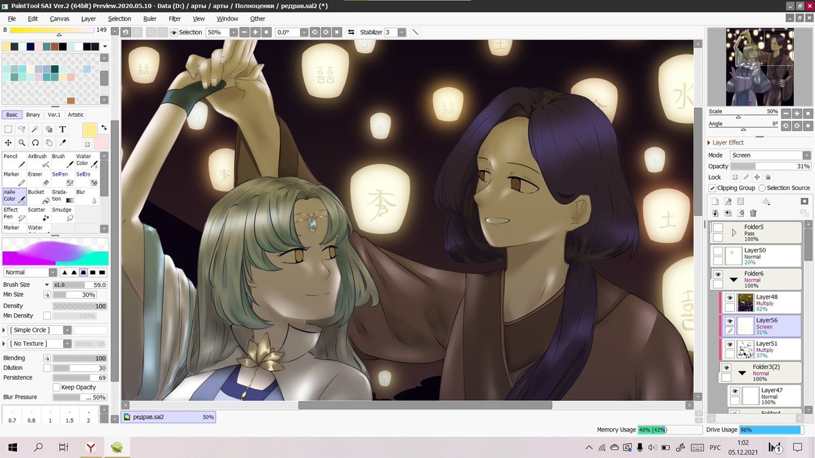
Task: Hide Layer56 using its eye icon
Action: pyautogui.click(x=730, y=321)
